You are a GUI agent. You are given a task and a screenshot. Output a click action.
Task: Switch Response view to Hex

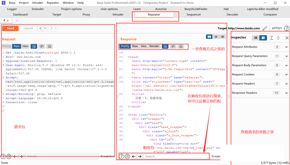pos(144,46)
